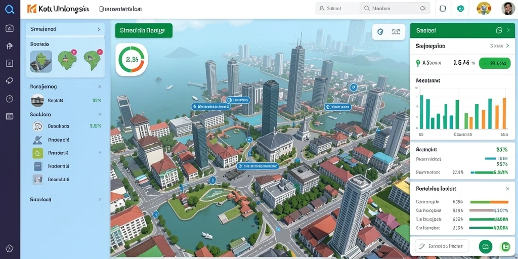Close the Smndooo section with its X
518x259 pixels.
(100, 199)
